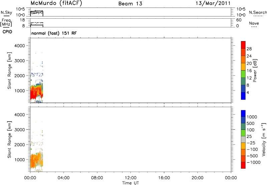Image resolution: width=267 pixels, height=185 pixels.
Task: Click the Power [dB] colorbar title
Action: point(255,70)
